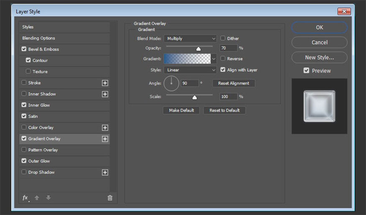Viewport: 366px width, 215px height.
Task: Enable the Dither checkbox
Action: click(x=223, y=38)
